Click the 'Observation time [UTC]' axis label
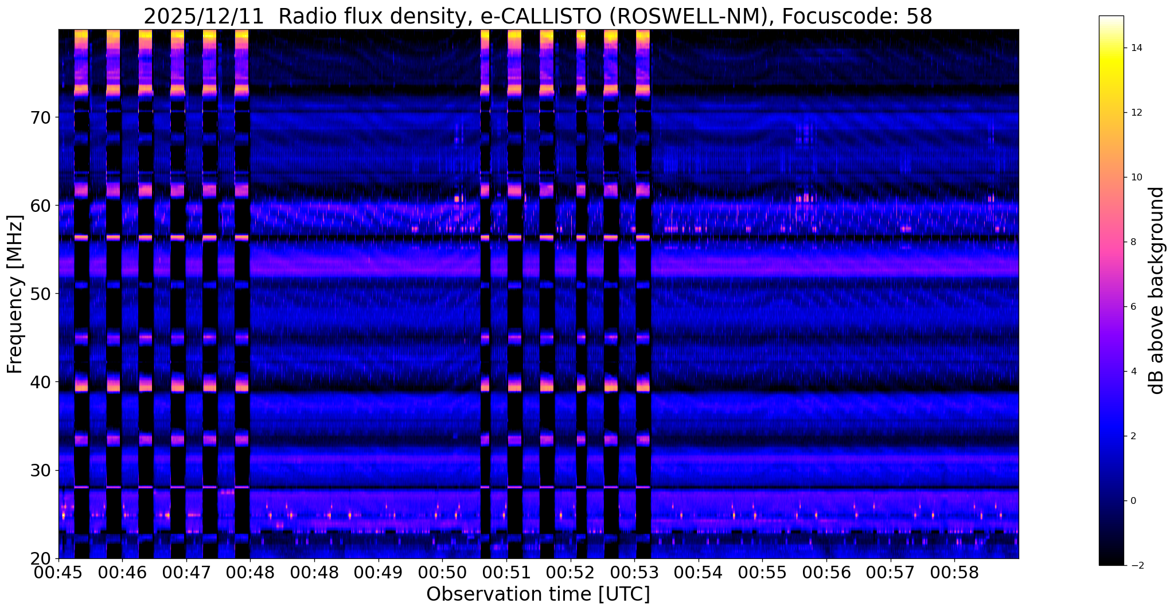Screen dimensions: 1174x611 538,594
